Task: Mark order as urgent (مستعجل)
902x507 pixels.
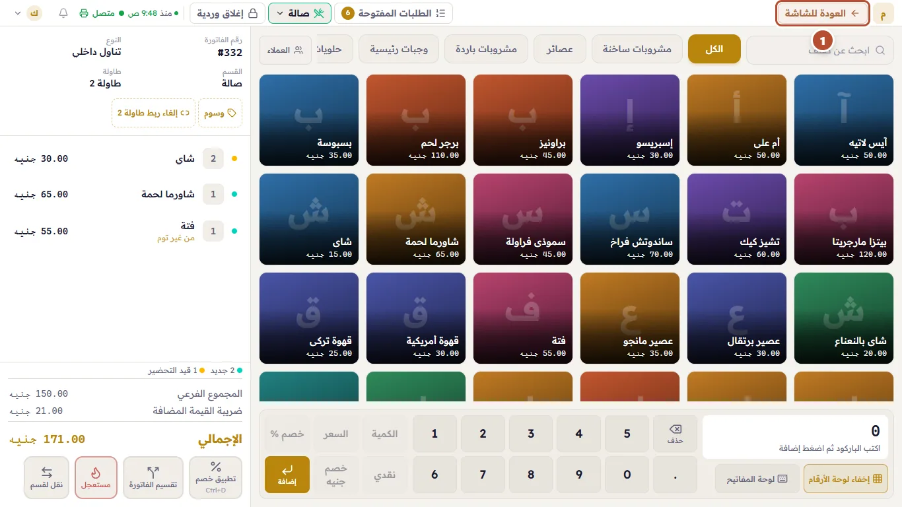Action: tap(96, 477)
